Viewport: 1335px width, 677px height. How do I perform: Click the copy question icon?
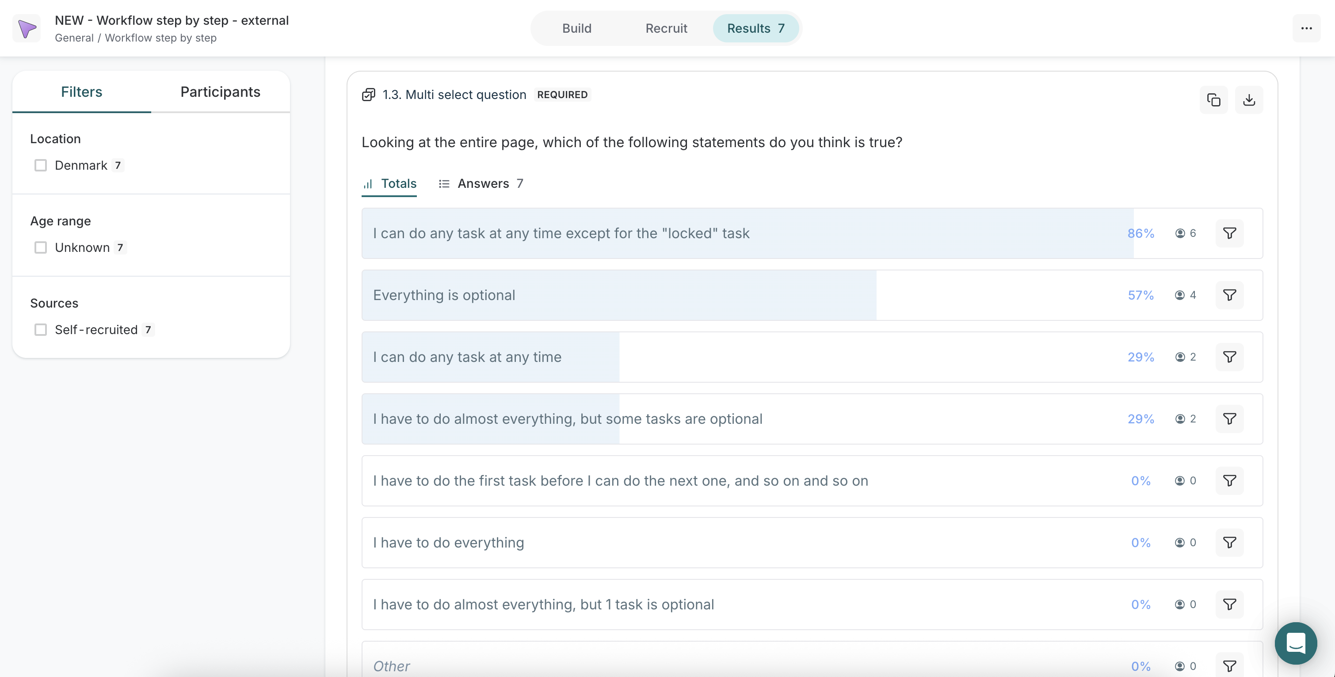pos(1213,99)
